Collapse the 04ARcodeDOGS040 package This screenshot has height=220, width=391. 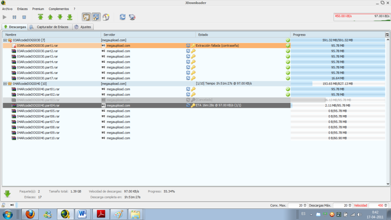pyautogui.click(x=5, y=84)
